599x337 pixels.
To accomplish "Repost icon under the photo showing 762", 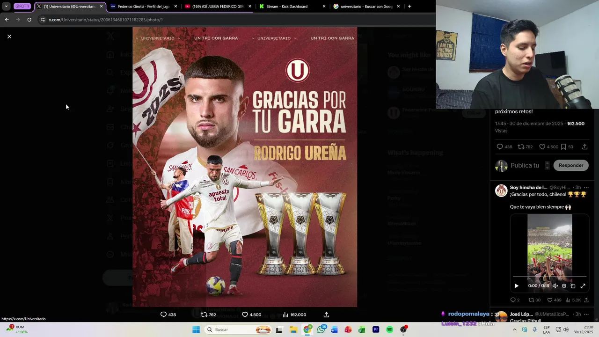I will [204, 315].
